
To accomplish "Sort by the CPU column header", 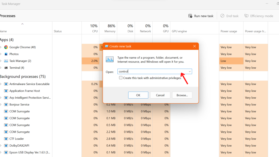I will pyautogui.click(x=90, y=28).
